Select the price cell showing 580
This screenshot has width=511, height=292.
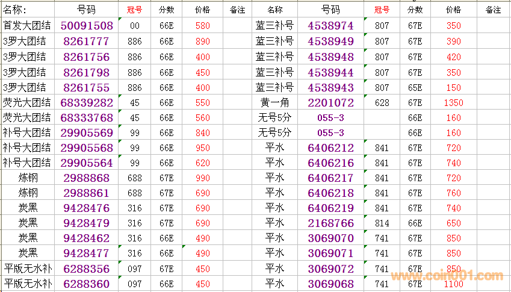pyautogui.click(x=203, y=26)
